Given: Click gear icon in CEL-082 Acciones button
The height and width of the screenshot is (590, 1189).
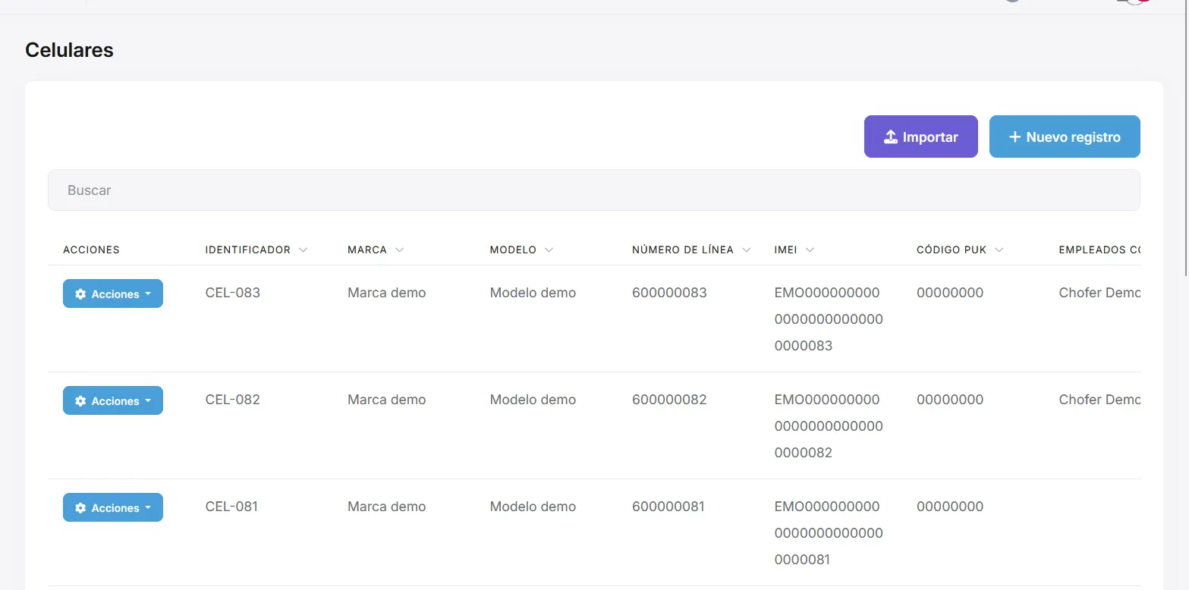Looking at the screenshot, I should tap(80, 401).
